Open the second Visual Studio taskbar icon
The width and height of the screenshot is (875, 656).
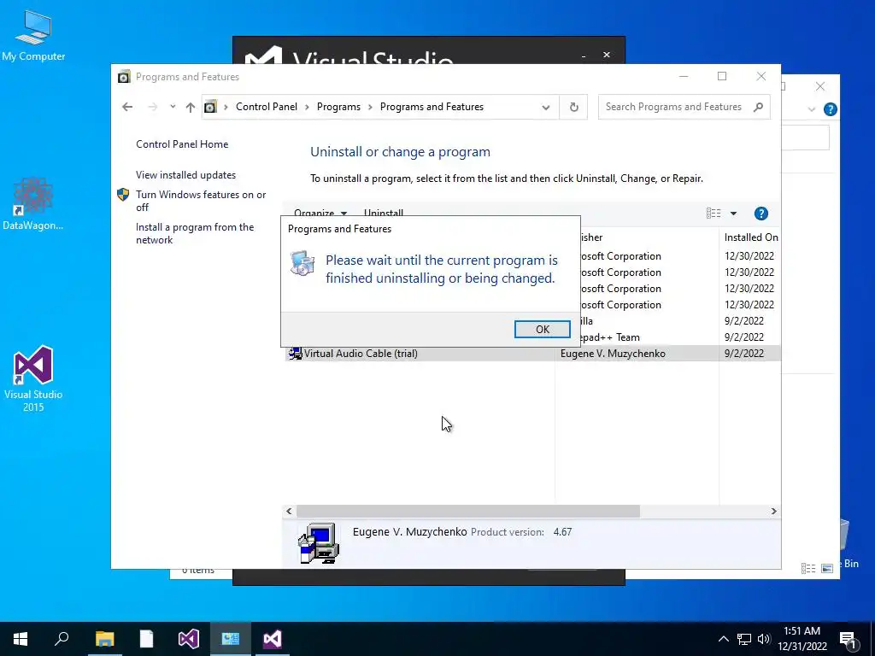(x=273, y=639)
